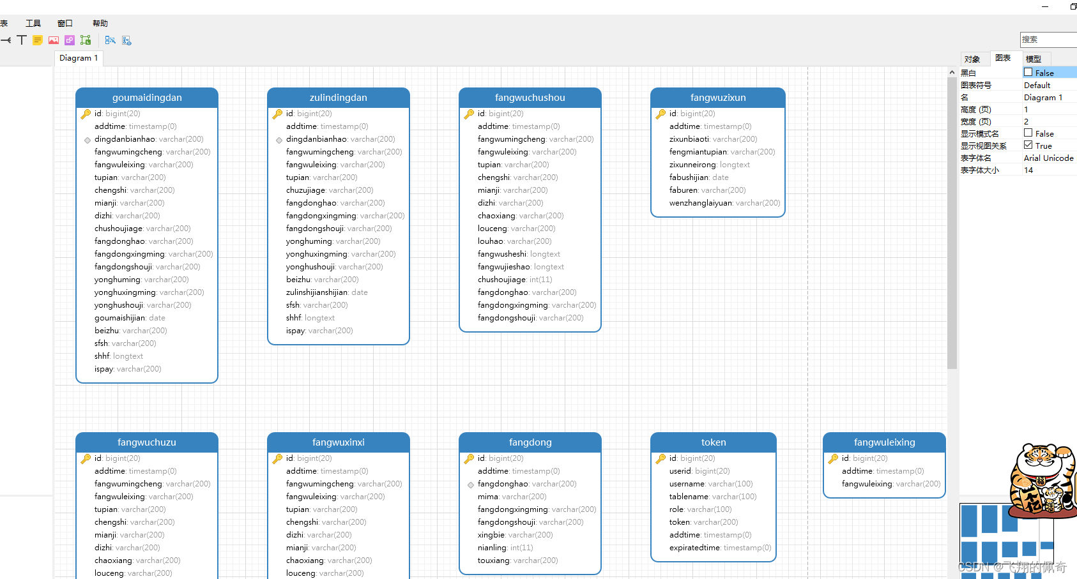Click the primary key icon in fangdong table
The width and height of the screenshot is (1077, 579).
[470, 458]
